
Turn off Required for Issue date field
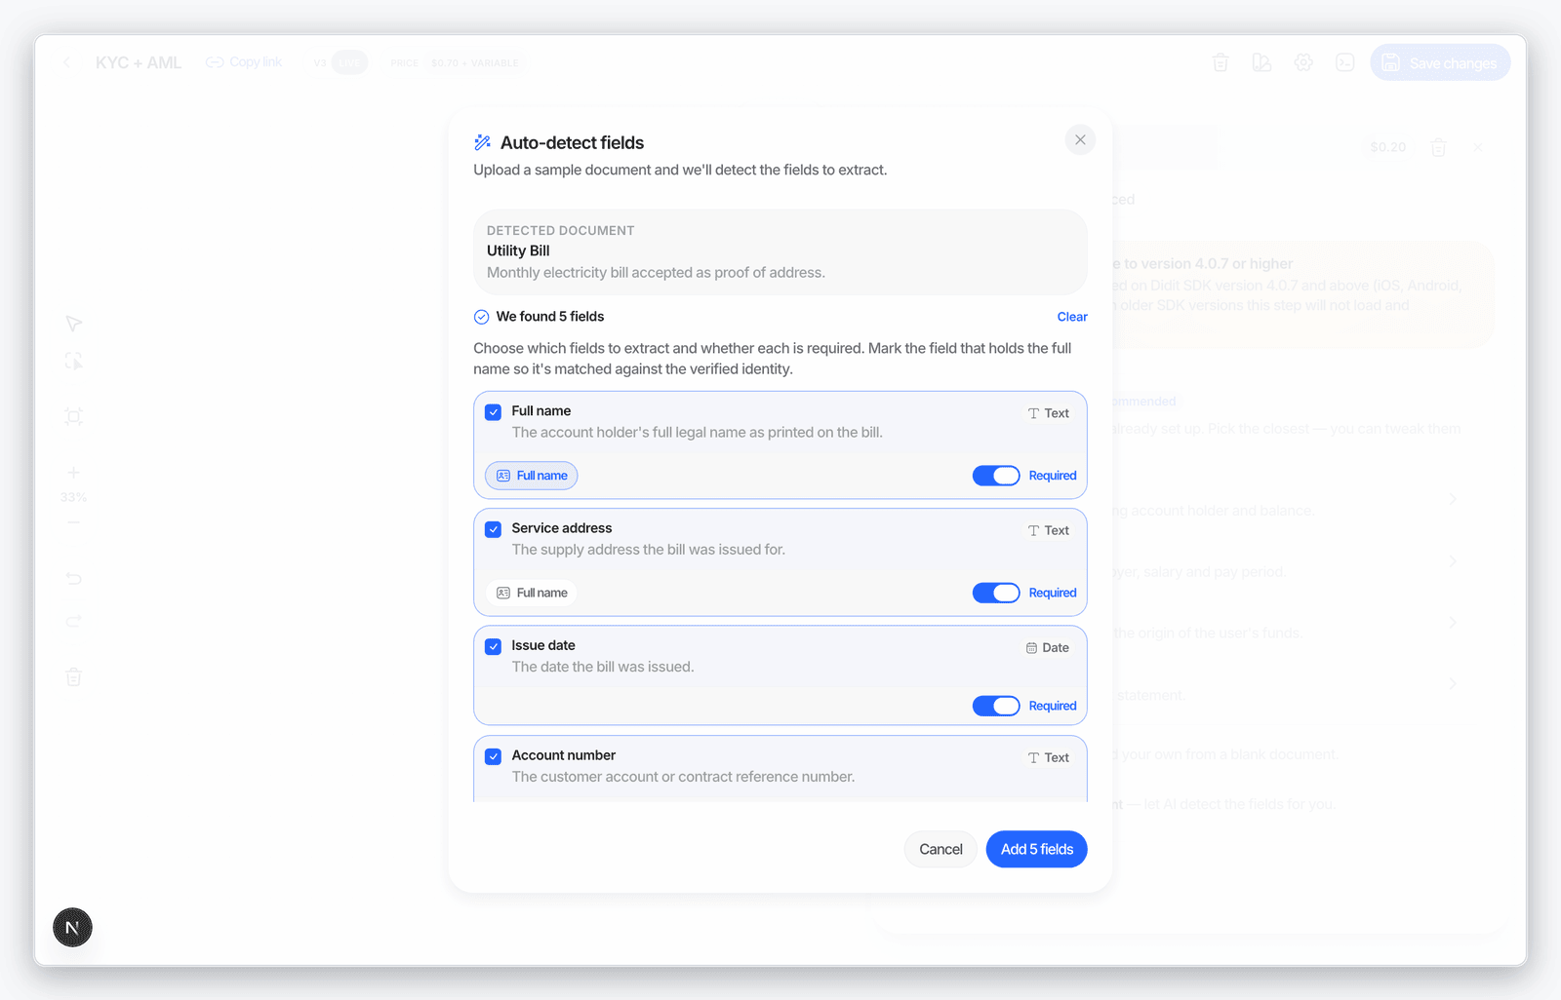click(996, 706)
